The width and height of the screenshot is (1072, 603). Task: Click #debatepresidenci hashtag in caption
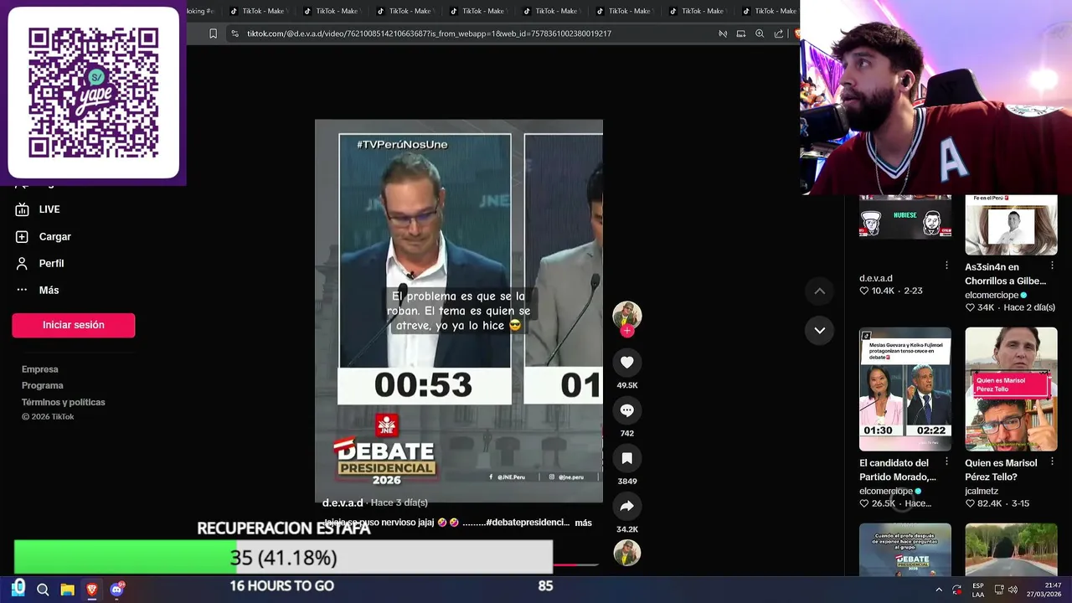527,523
